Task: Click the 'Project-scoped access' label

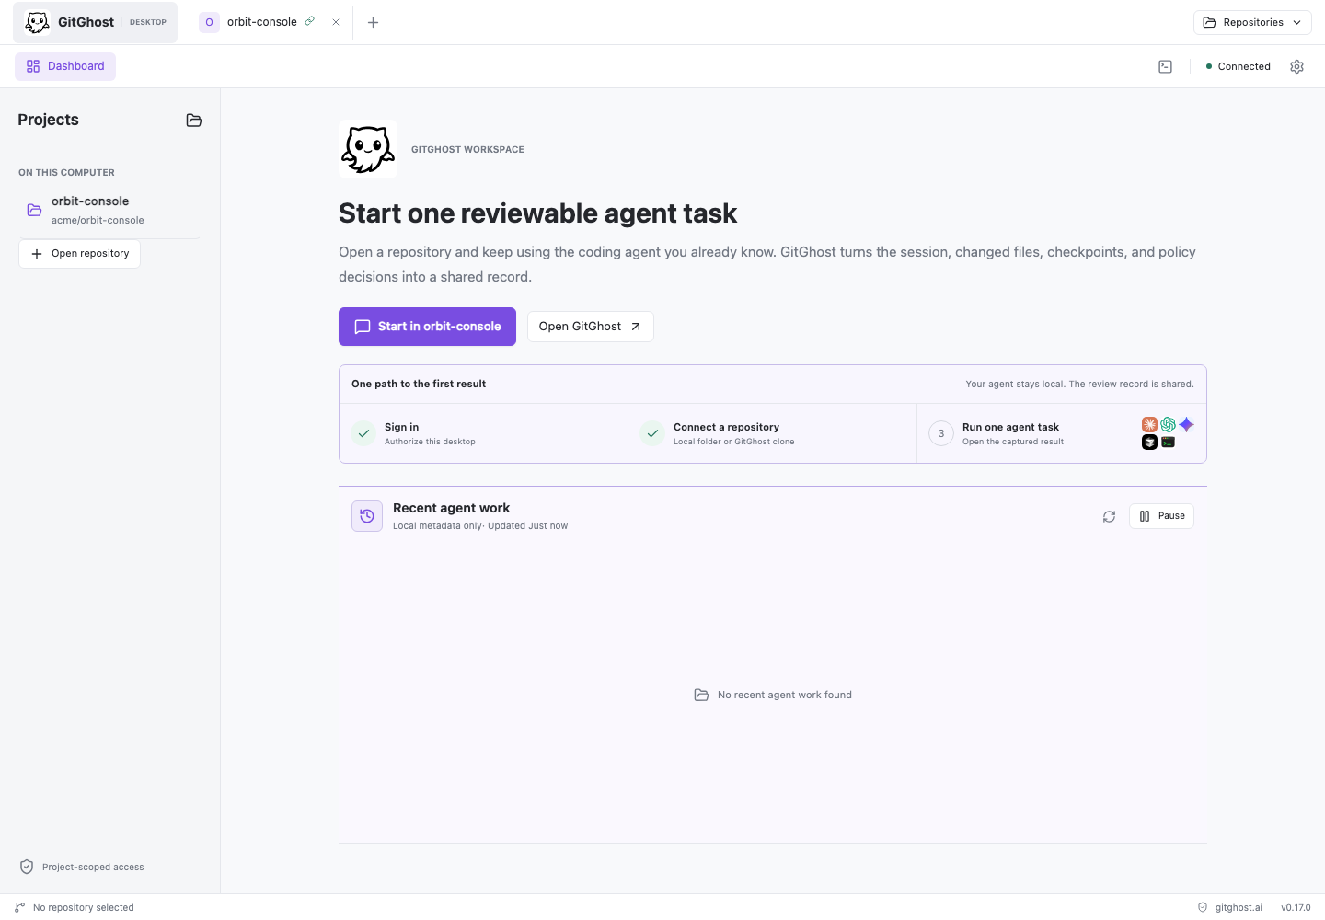Action: tap(93, 867)
